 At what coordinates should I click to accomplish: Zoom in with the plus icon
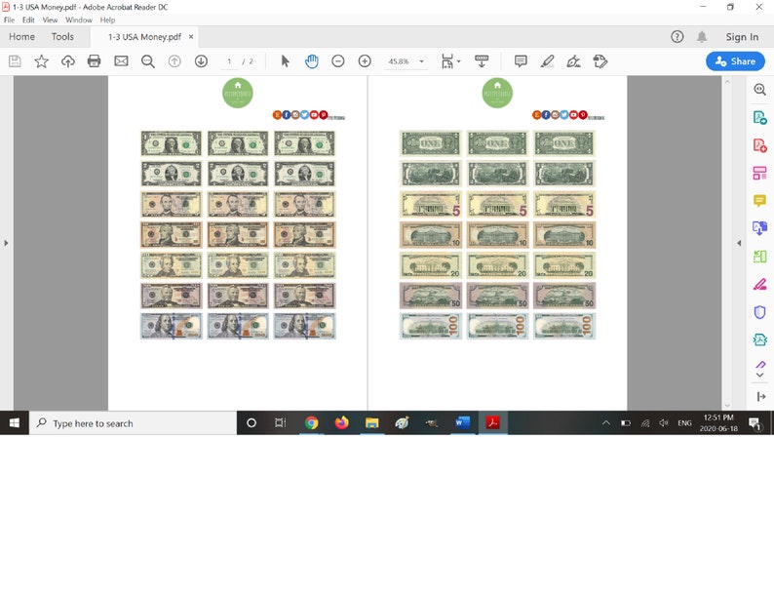pos(365,61)
